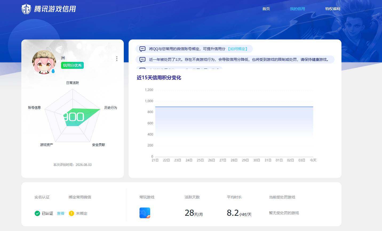Click the 近15天信用积分变化 heading

tap(159, 78)
